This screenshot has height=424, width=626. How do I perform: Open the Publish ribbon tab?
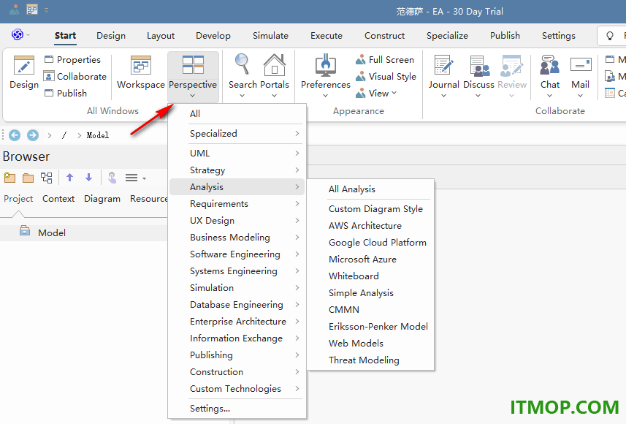505,36
